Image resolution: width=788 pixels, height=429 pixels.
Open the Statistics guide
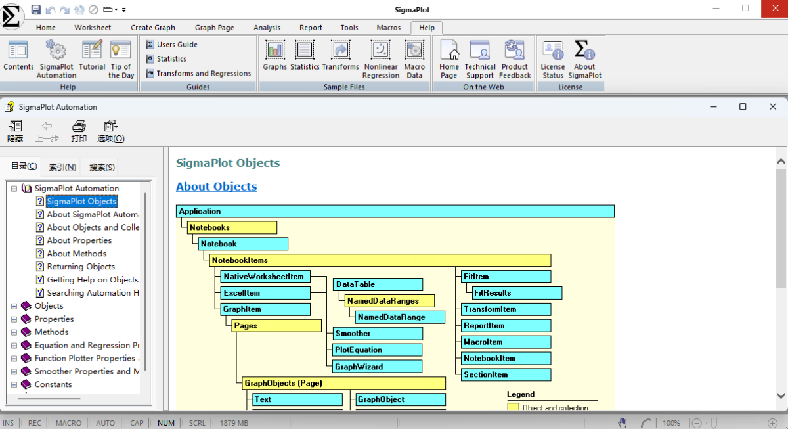tap(166, 59)
